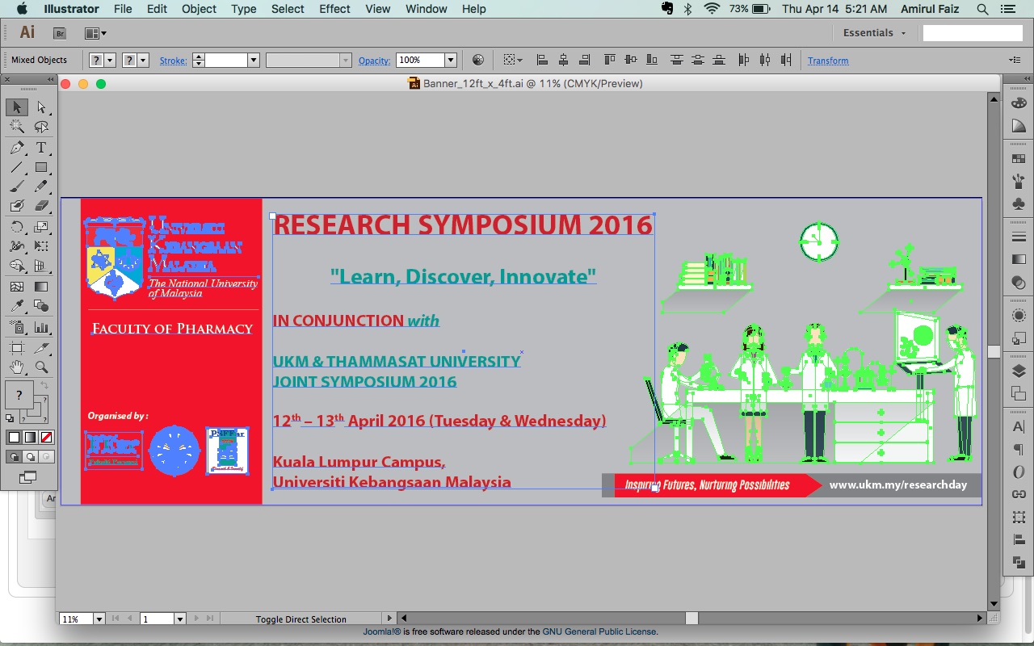Image resolution: width=1034 pixels, height=646 pixels.
Task: Click Vertical Align Top icon
Action: [x=610, y=60]
